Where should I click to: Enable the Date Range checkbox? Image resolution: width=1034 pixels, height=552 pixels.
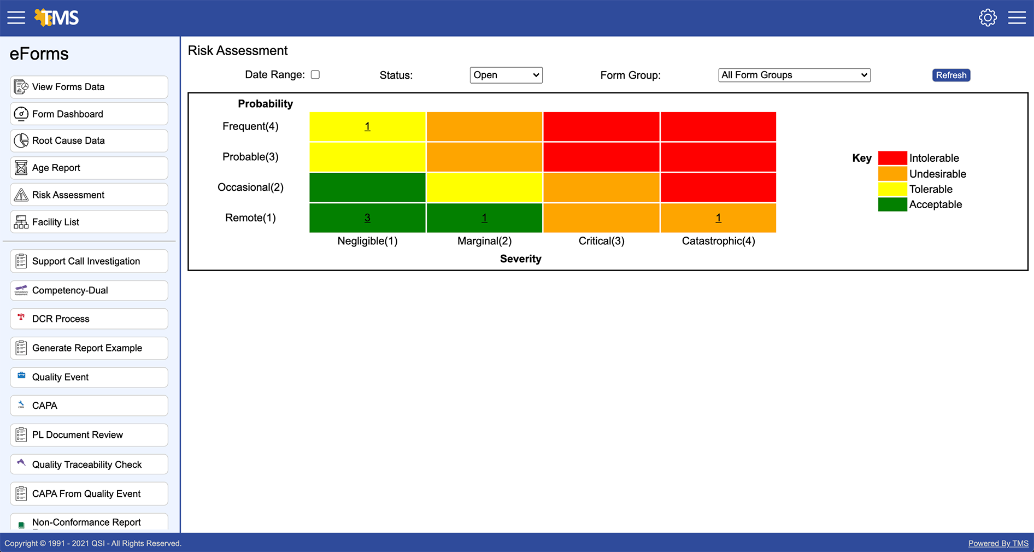click(315, 74)
